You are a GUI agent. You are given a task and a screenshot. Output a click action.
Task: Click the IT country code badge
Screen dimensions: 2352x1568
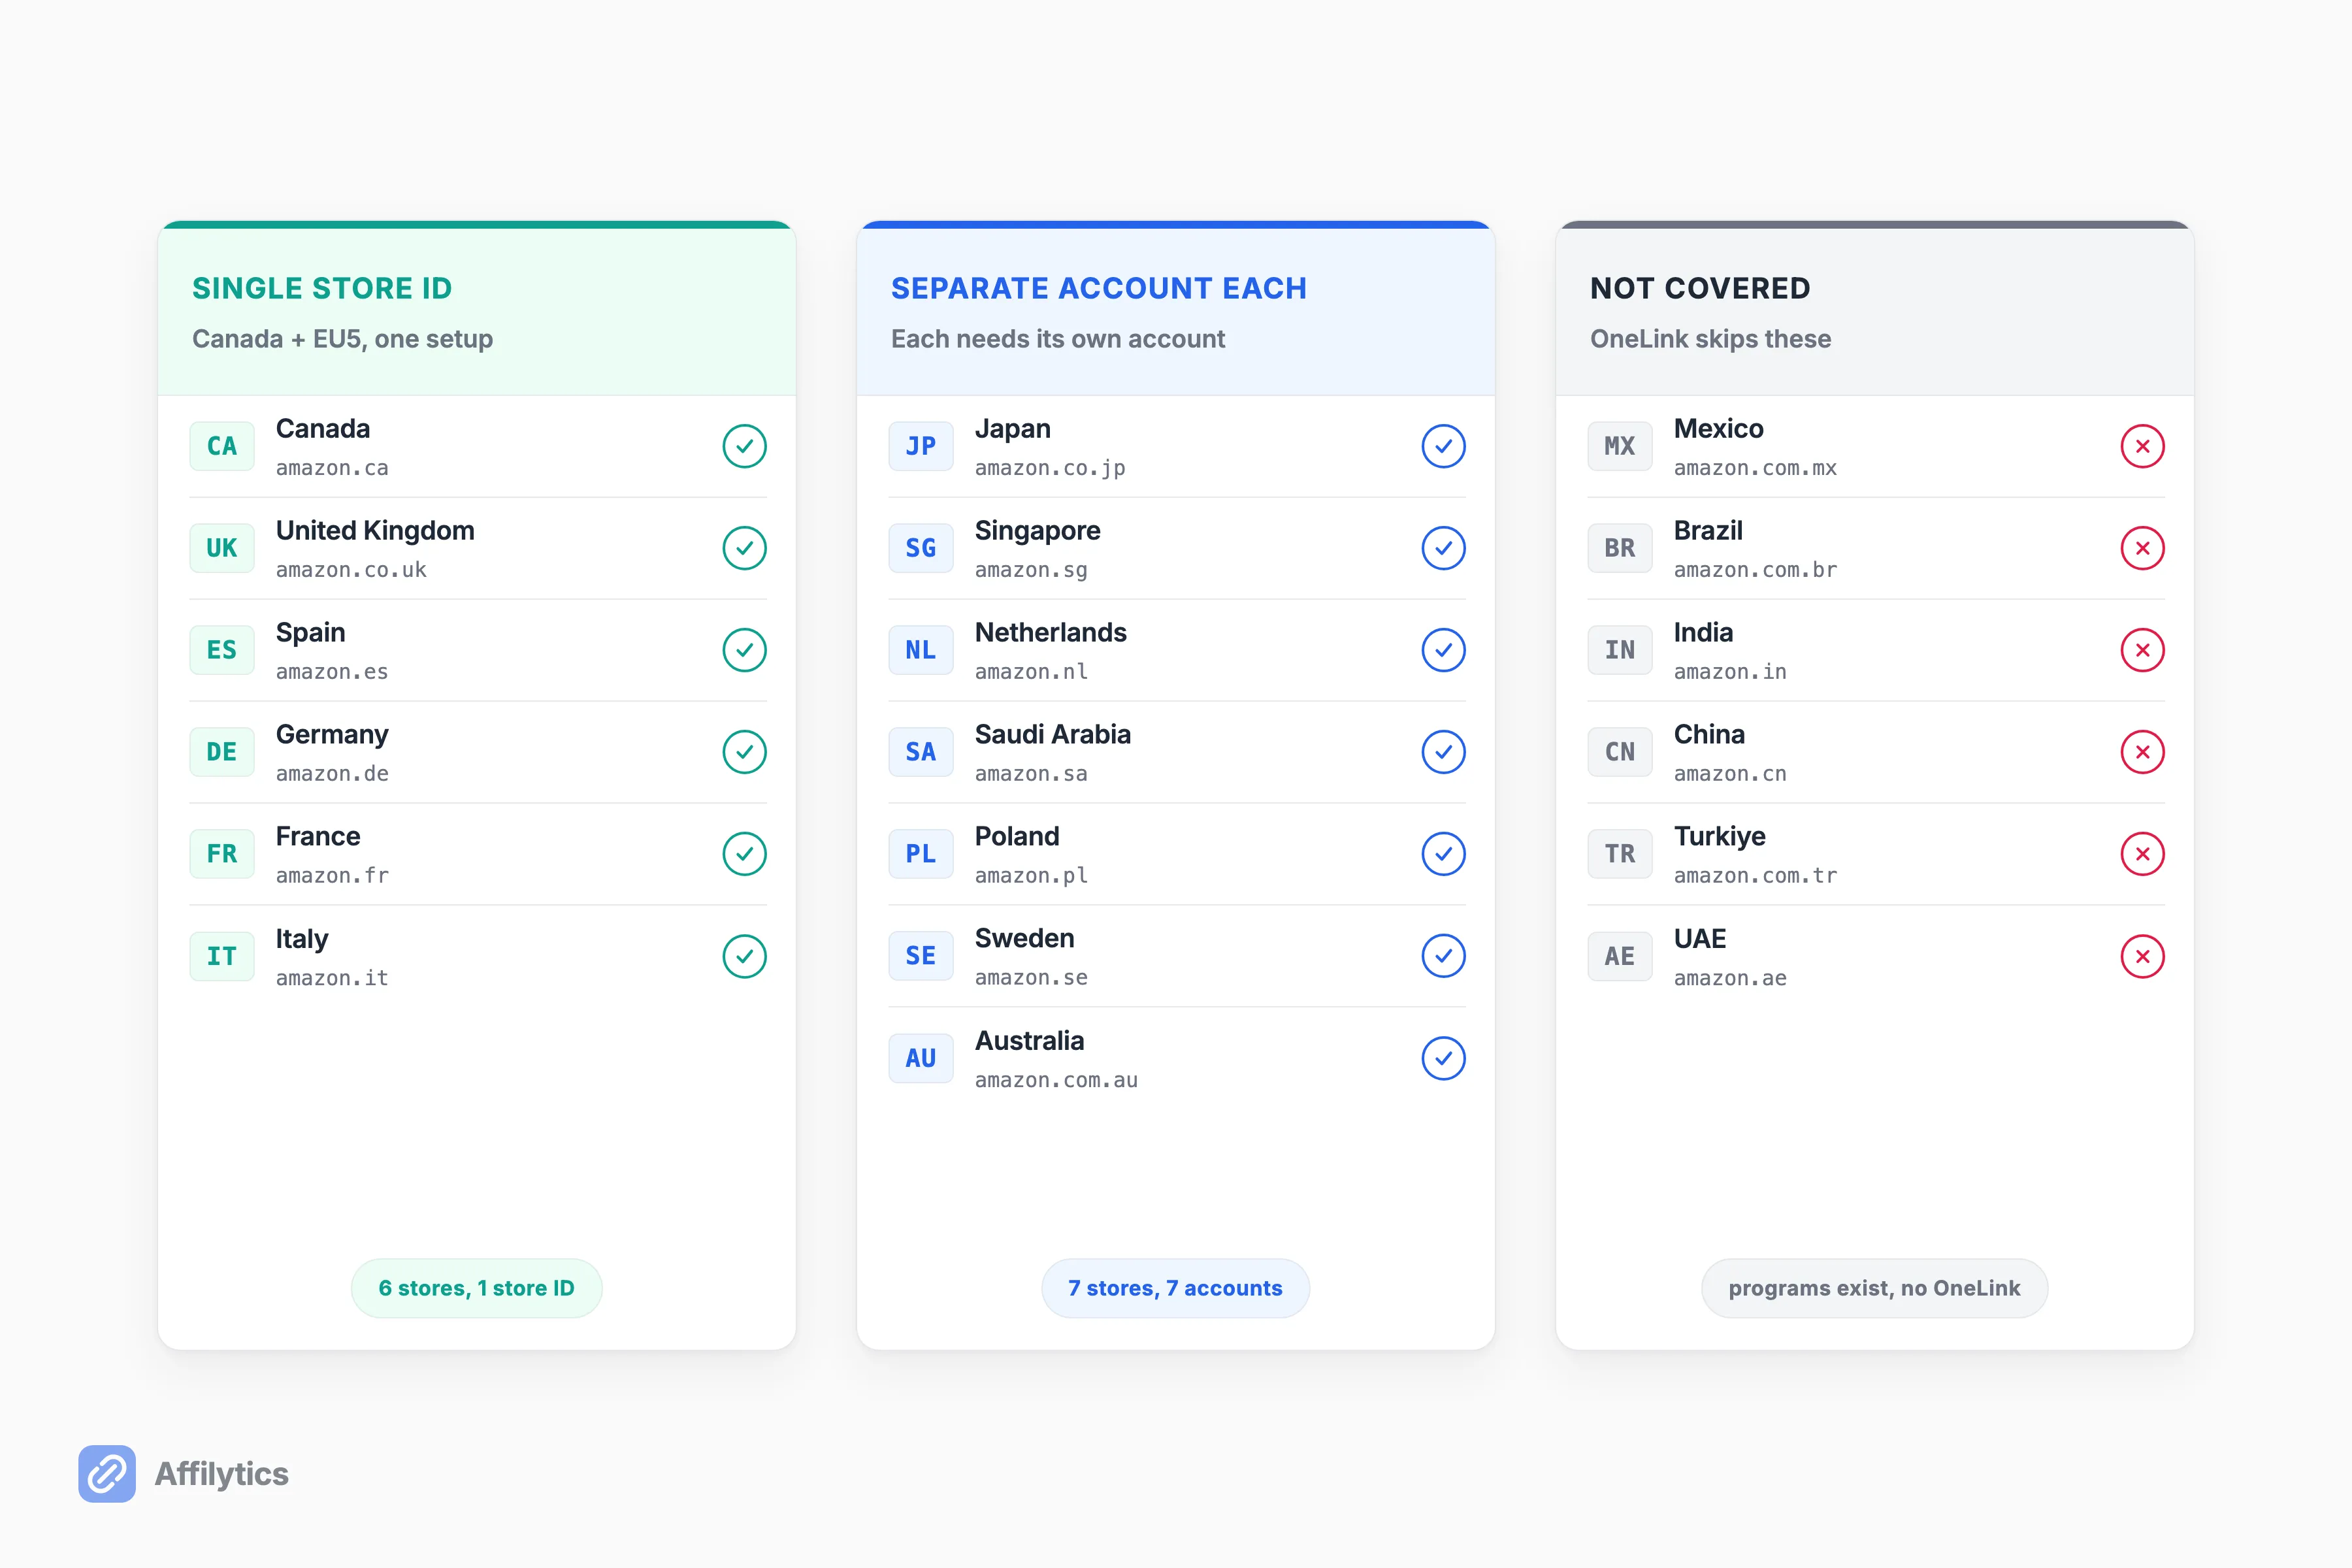[x=222, y=956]
